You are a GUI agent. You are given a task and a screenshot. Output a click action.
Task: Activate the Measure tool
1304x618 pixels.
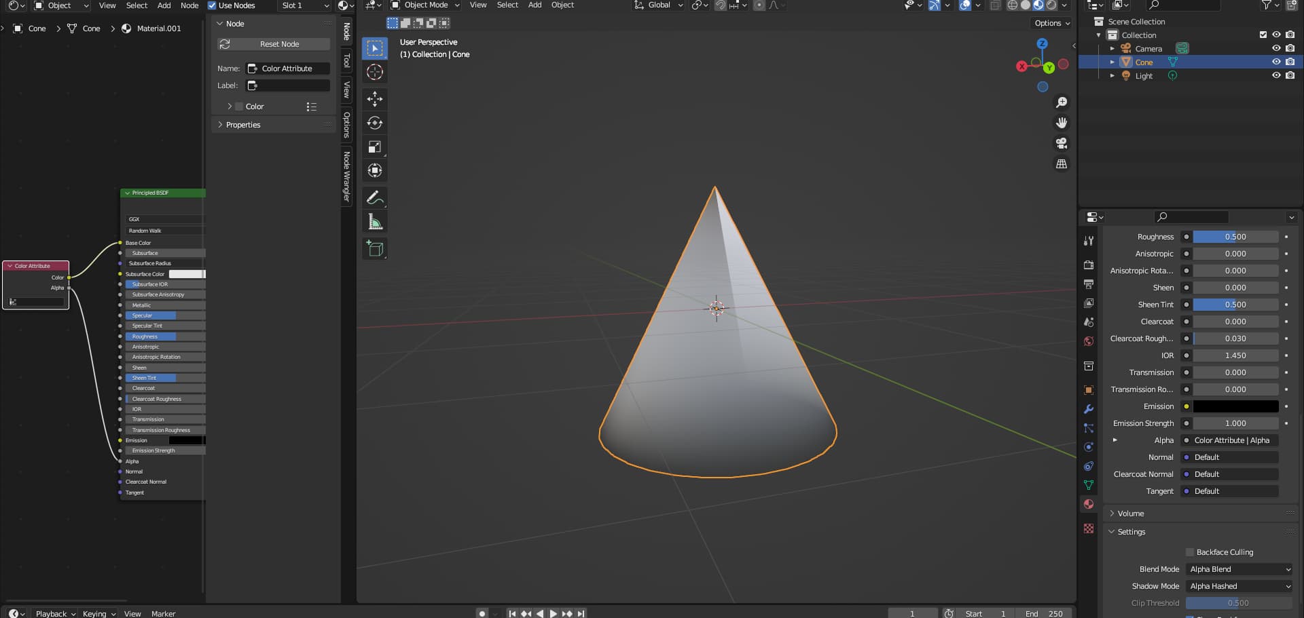[375, 221]
